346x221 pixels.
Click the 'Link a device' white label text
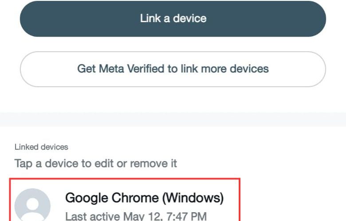173,18
